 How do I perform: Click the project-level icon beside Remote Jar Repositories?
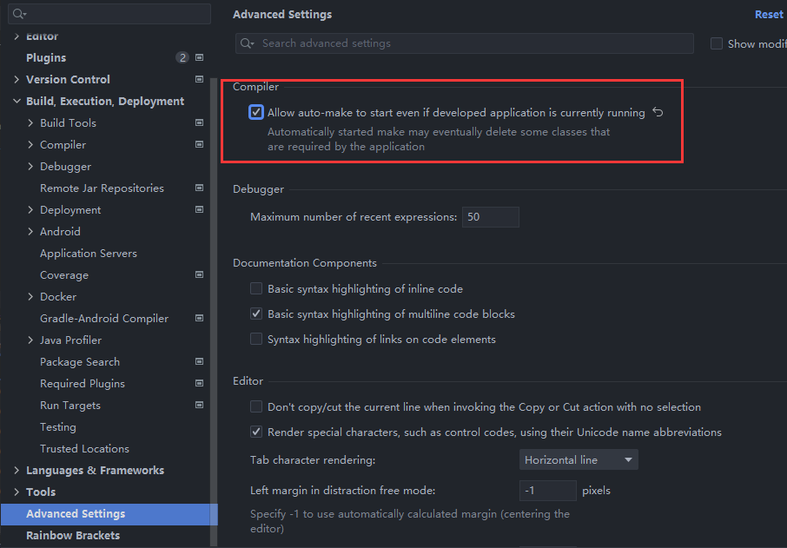coord(199,188)
